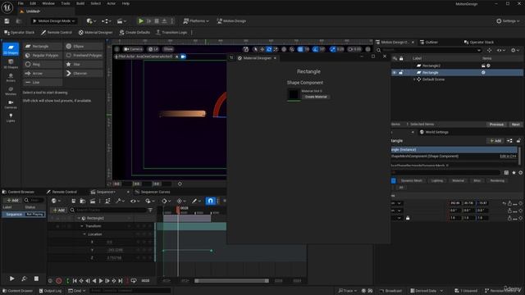The height and width of the screenshot is (295, 525).
Task: Open the Build menu
Action: coord(80,3)
